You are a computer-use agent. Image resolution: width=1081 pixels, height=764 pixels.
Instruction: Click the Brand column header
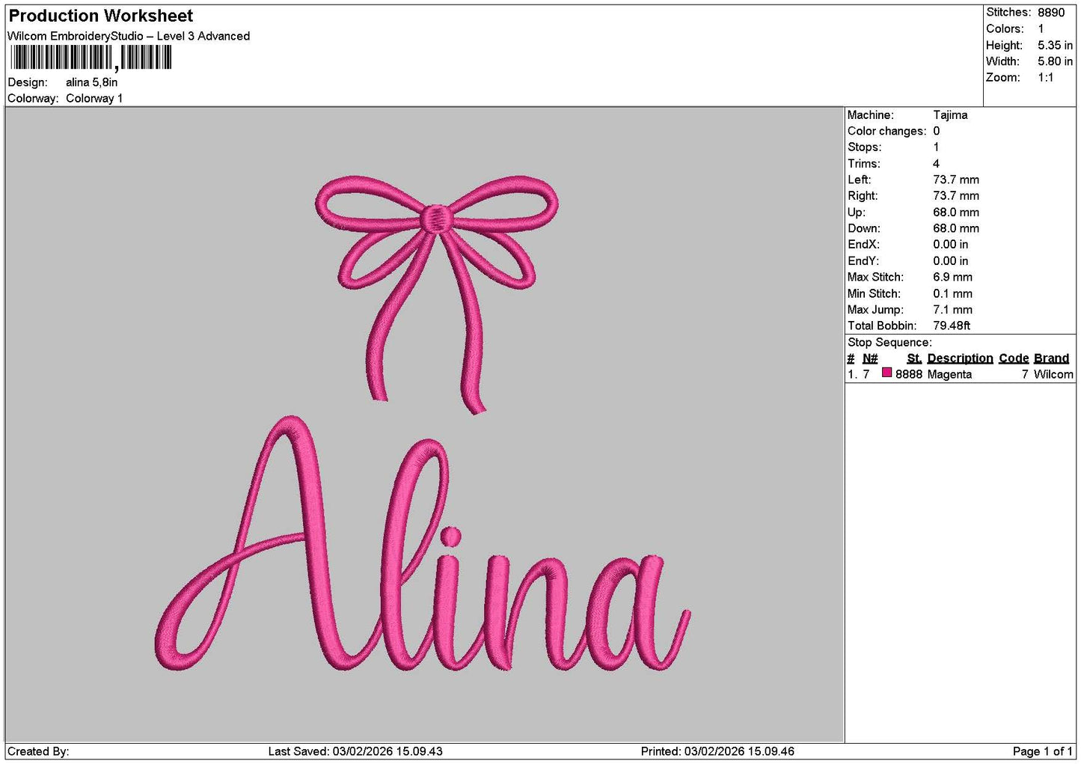point(1051,358)
